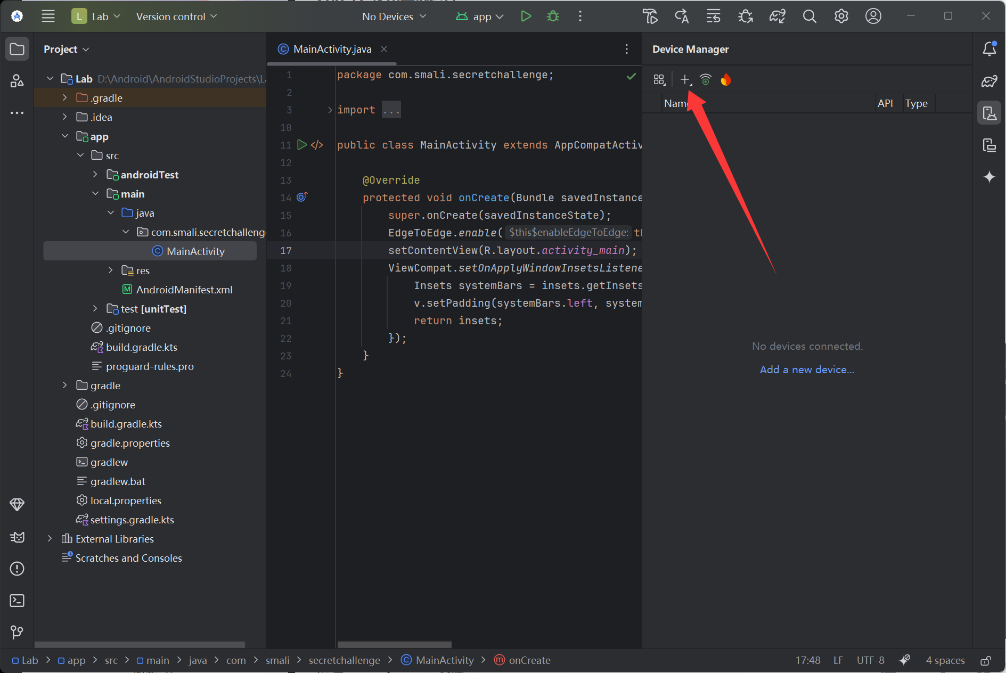Toggle Device Manager panel from right sidebar
This screenshot has height=673, width=1006.
[989, 113]
